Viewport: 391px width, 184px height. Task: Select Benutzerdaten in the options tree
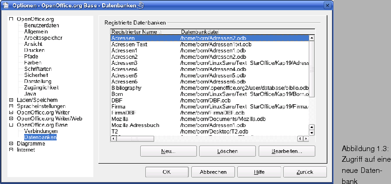pos(42,25)
